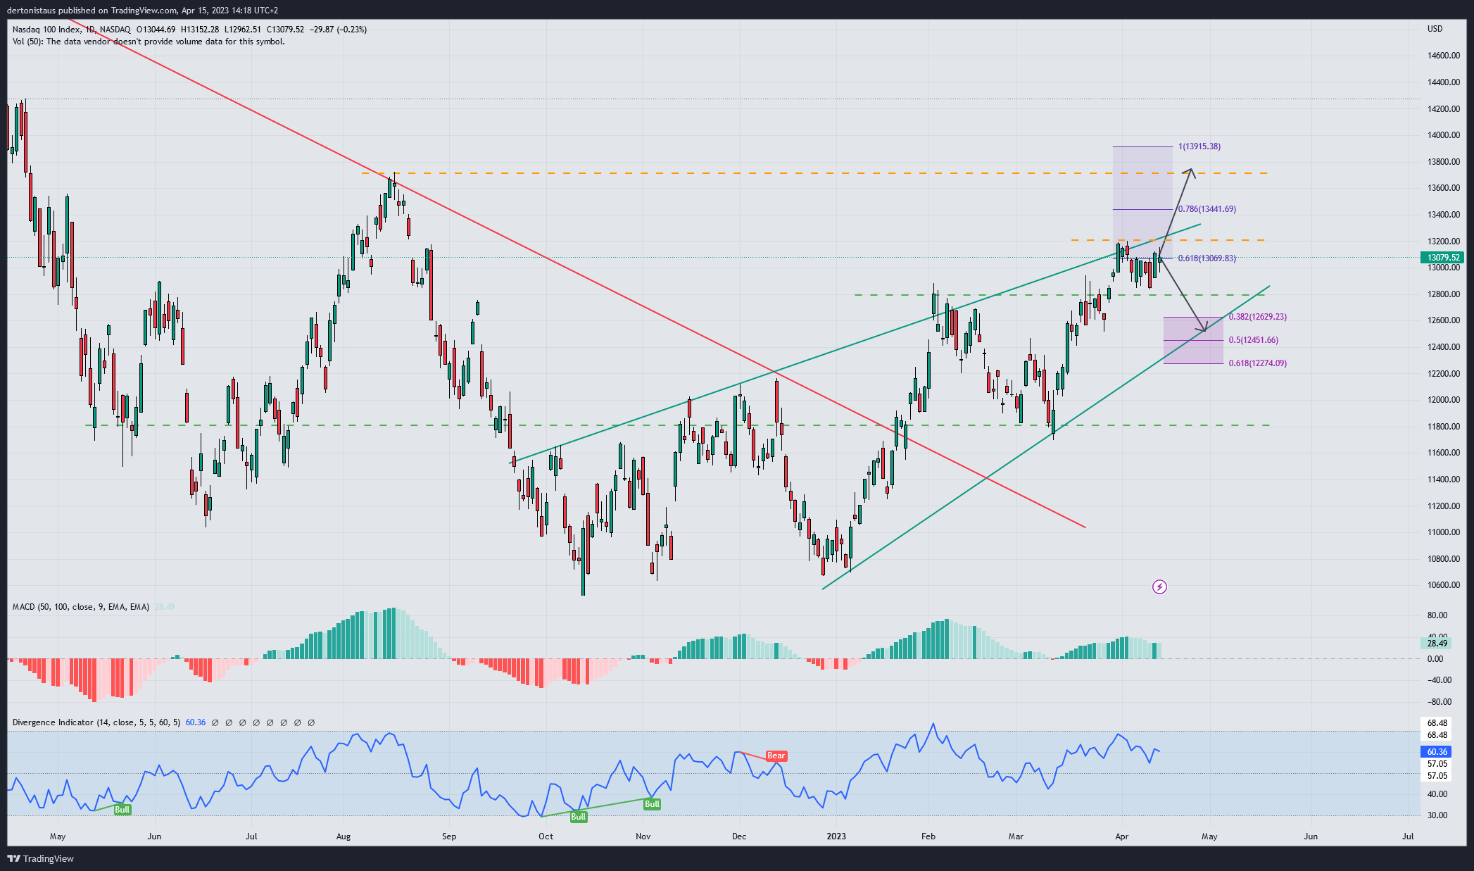This screenshot has height=871, width=1474.
Task: Click the blue 60.36 value beside Divergence Indicator title
Action: (x=196, y=722)
